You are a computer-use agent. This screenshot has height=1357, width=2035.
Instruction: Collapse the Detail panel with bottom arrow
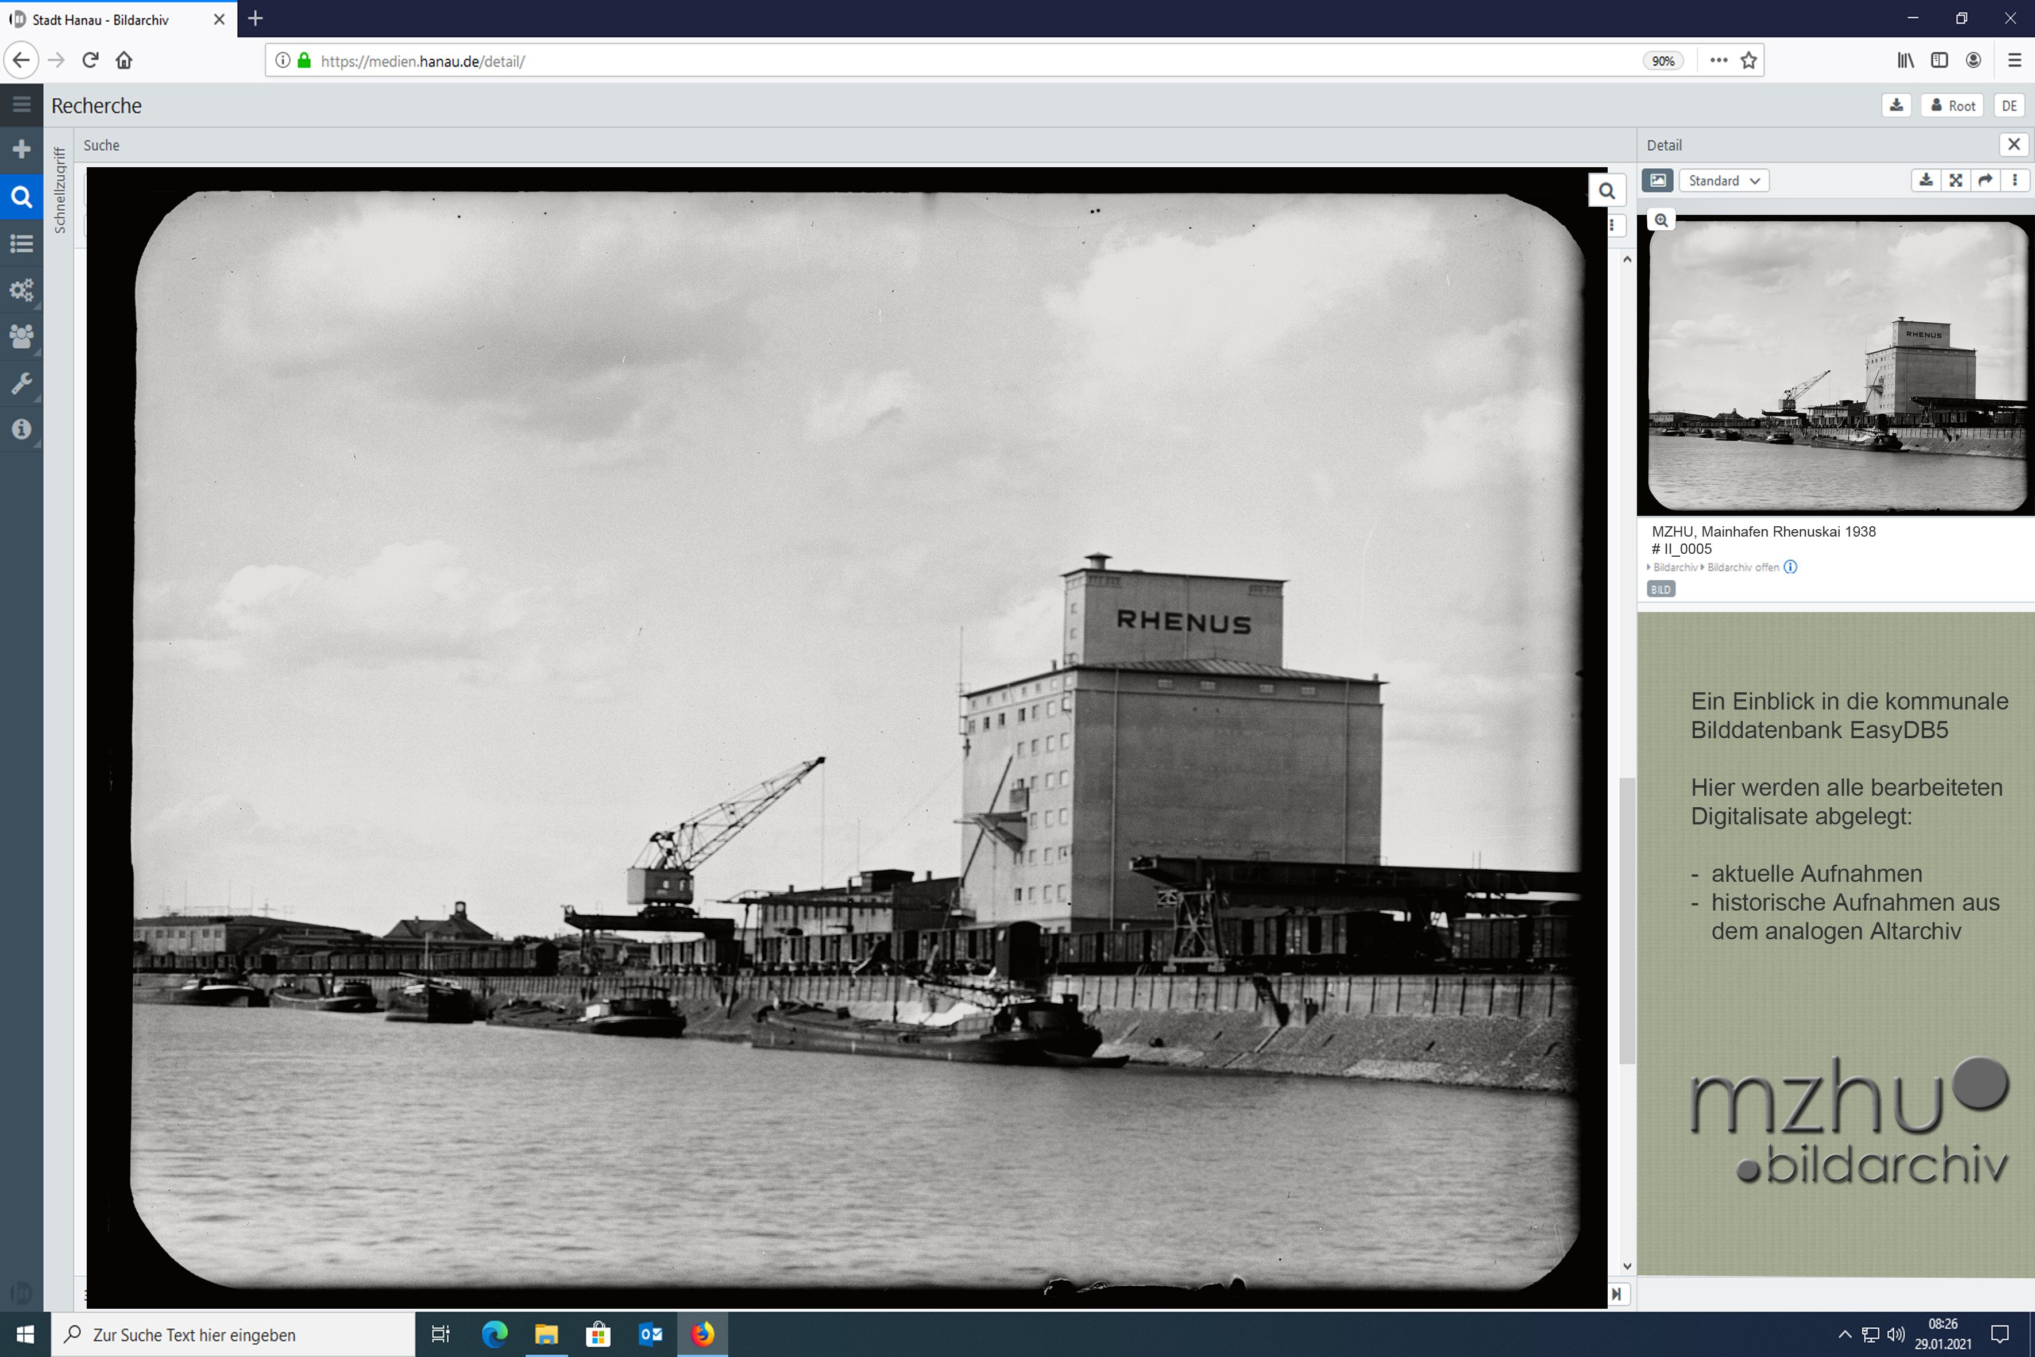pos(1616,1294)
